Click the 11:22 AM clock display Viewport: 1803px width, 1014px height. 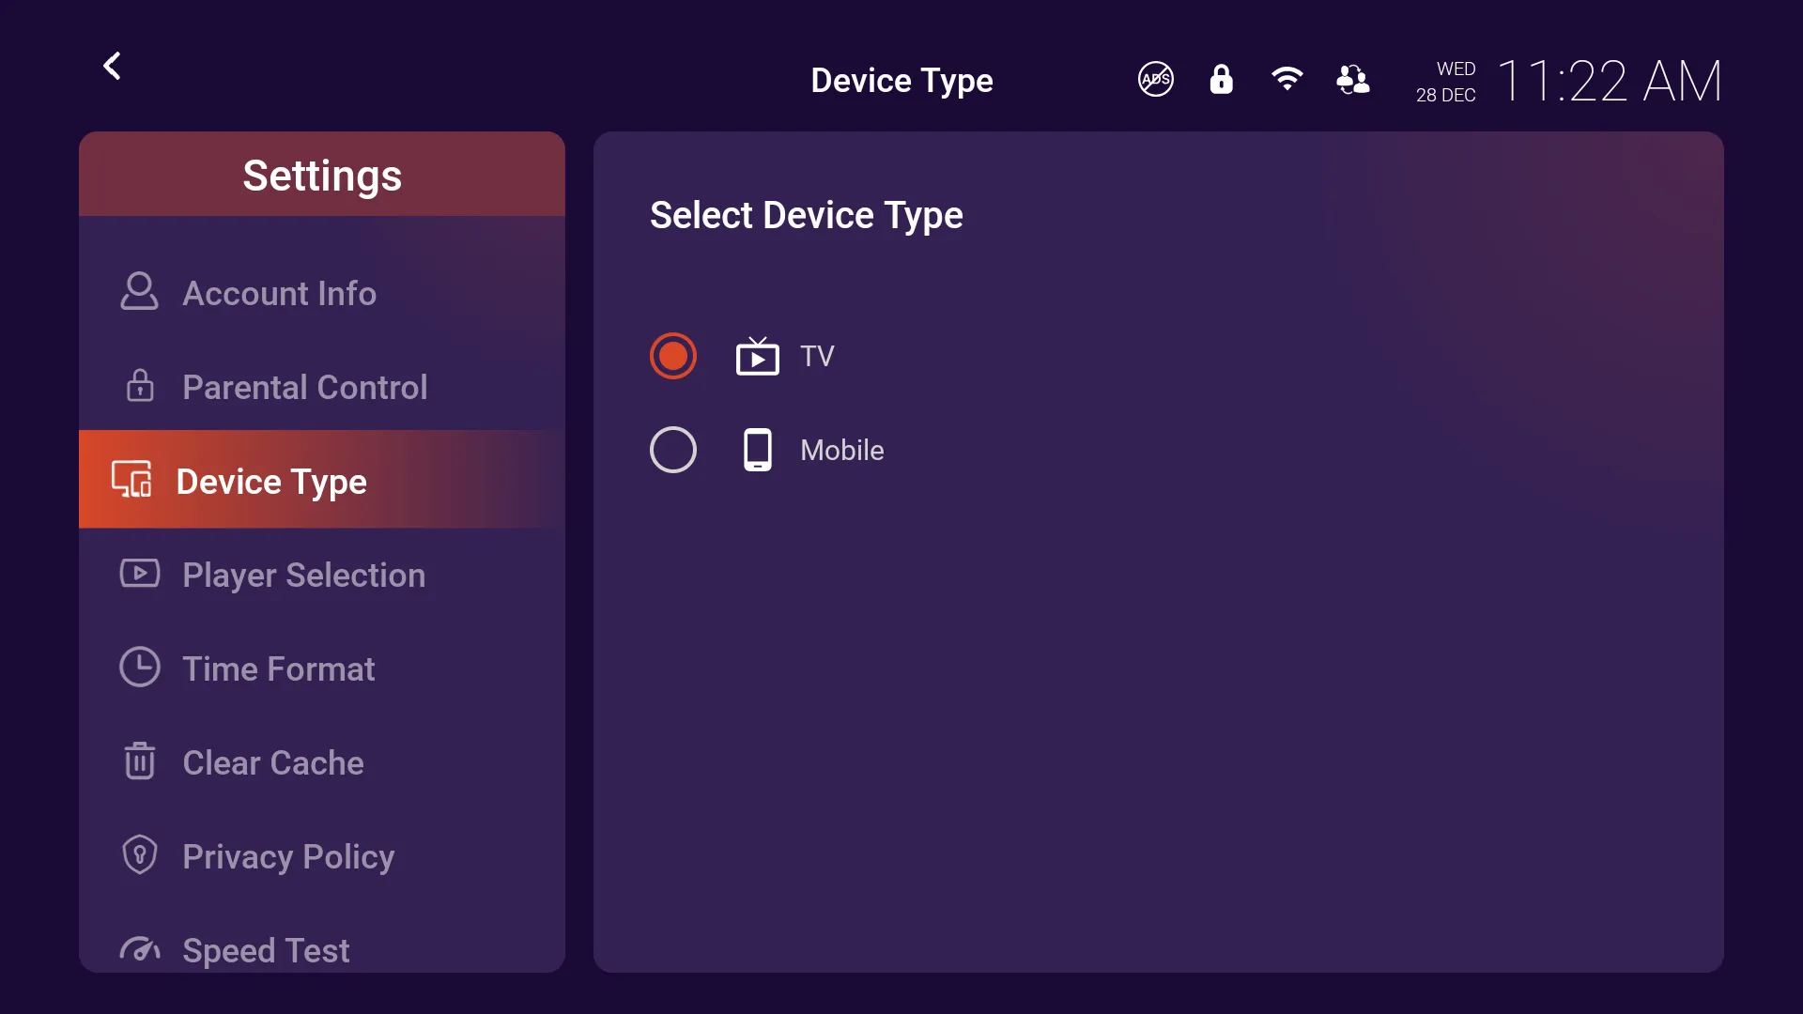tap(1610, 81)
